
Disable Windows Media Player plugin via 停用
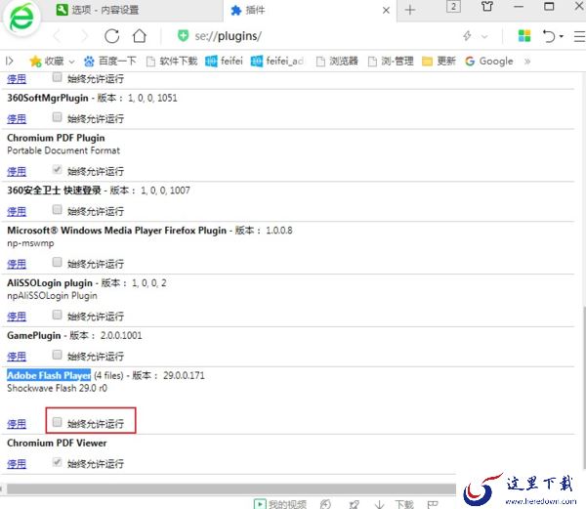pos(17,264)
